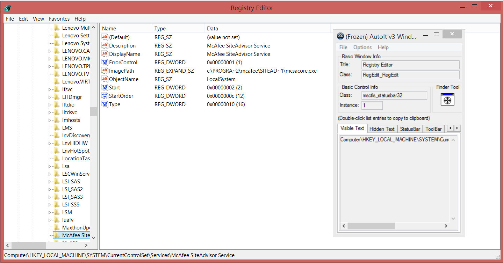Open the Edit menu in Registry Editor
This screenshot has height=263, width=503.
(x=23, y=19)
